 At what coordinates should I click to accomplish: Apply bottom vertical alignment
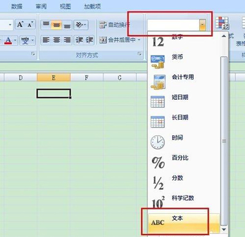tap(67, 25)
